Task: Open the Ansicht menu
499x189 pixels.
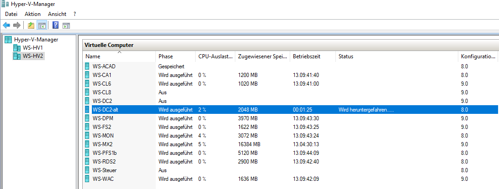Action: click(57, 14)
